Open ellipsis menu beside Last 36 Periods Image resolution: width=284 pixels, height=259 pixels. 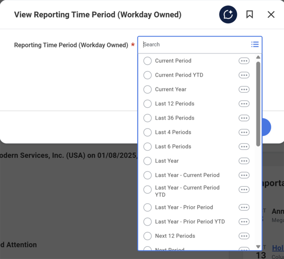pos(244,118)
